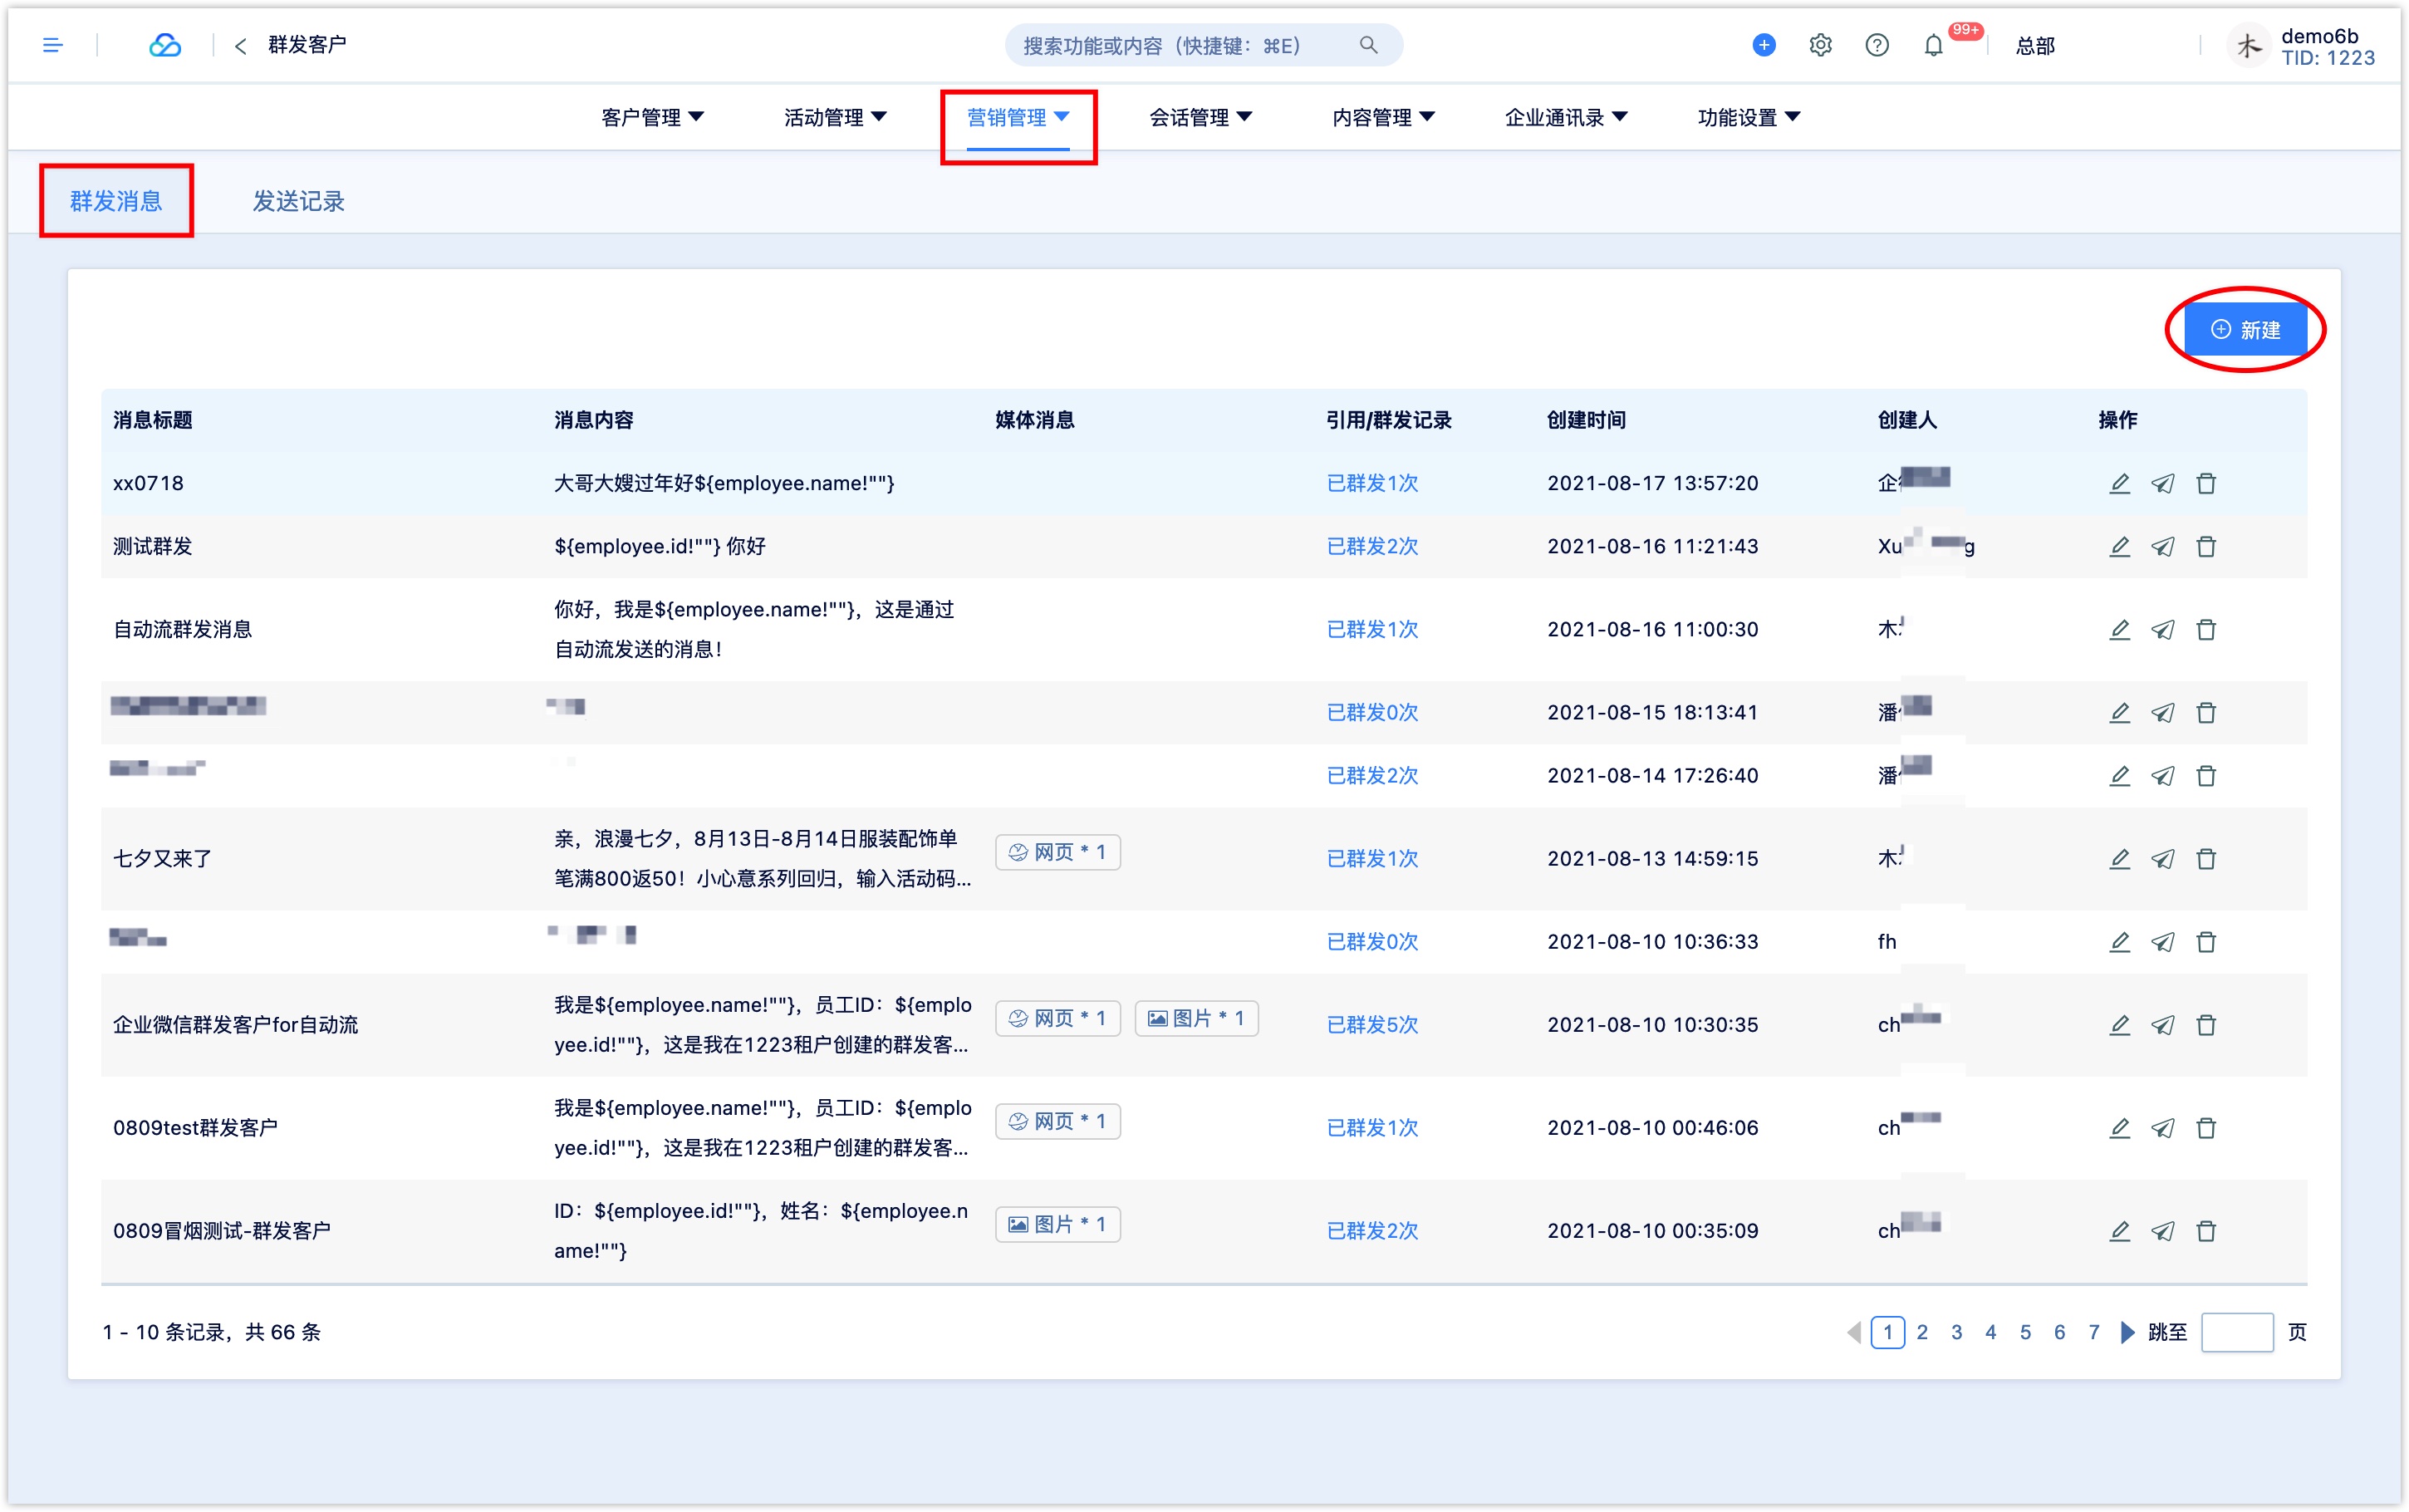
Task: Open 已群发2次 link for 0809冒烟测试-群发客户
Action: coord(1371,1230)
